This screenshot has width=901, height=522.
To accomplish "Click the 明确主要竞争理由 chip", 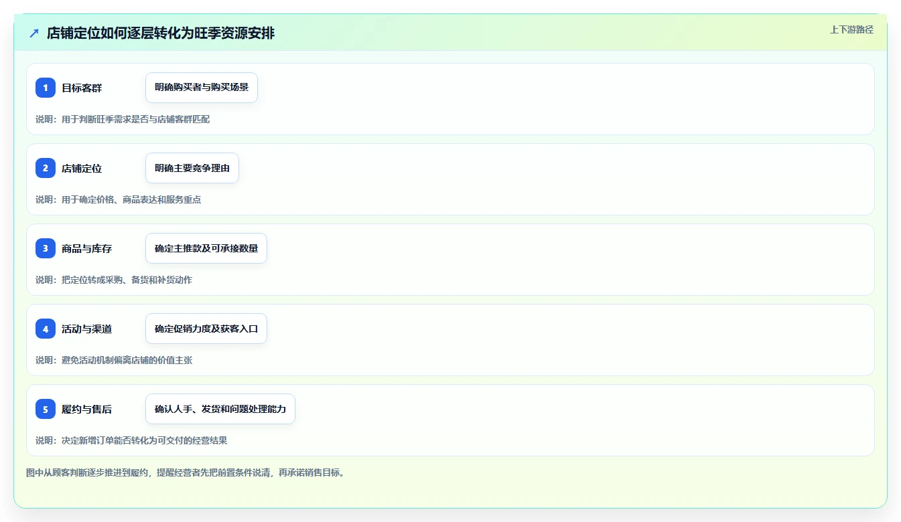I will point(192,168).
